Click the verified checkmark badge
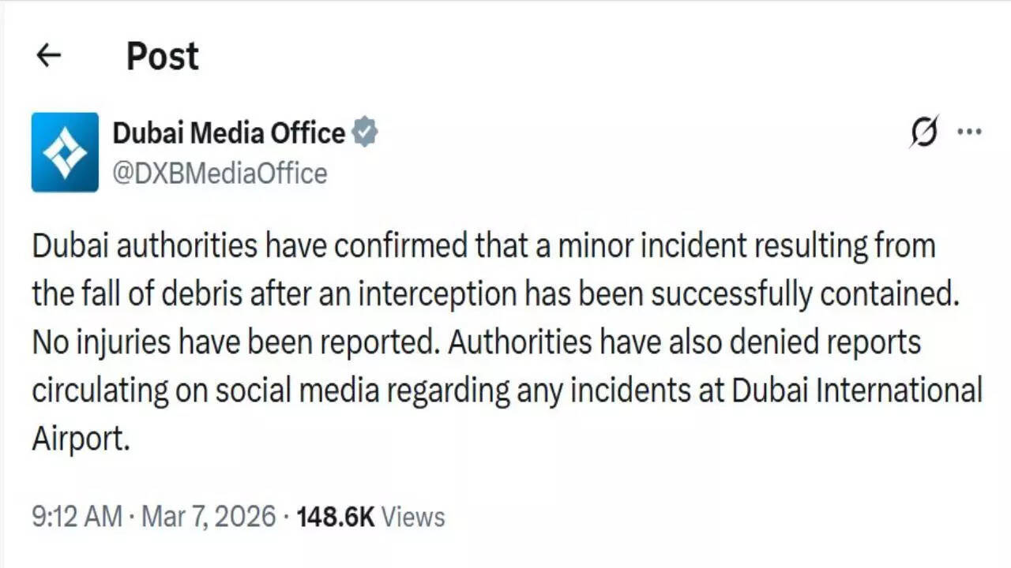 click(x=365, y=132)
